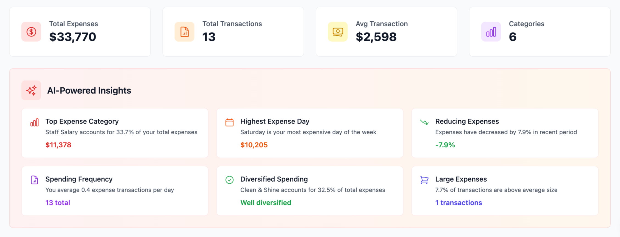Collapse the AI-Powered Insights section
Image resolution: width=620 pixels, height=237 pixels.
click(89, 90)
